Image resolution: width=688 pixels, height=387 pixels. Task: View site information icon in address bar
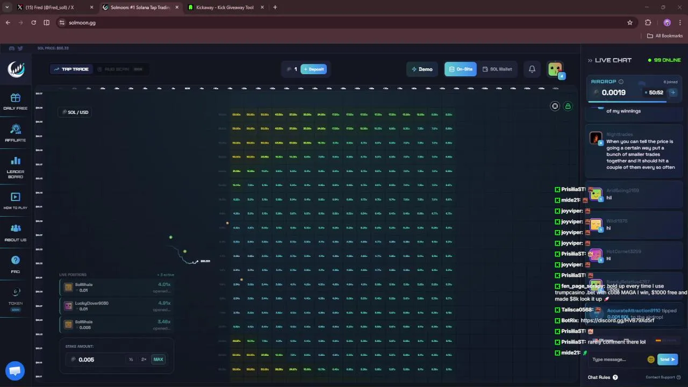pyautogui.click(x=62, y=23)
